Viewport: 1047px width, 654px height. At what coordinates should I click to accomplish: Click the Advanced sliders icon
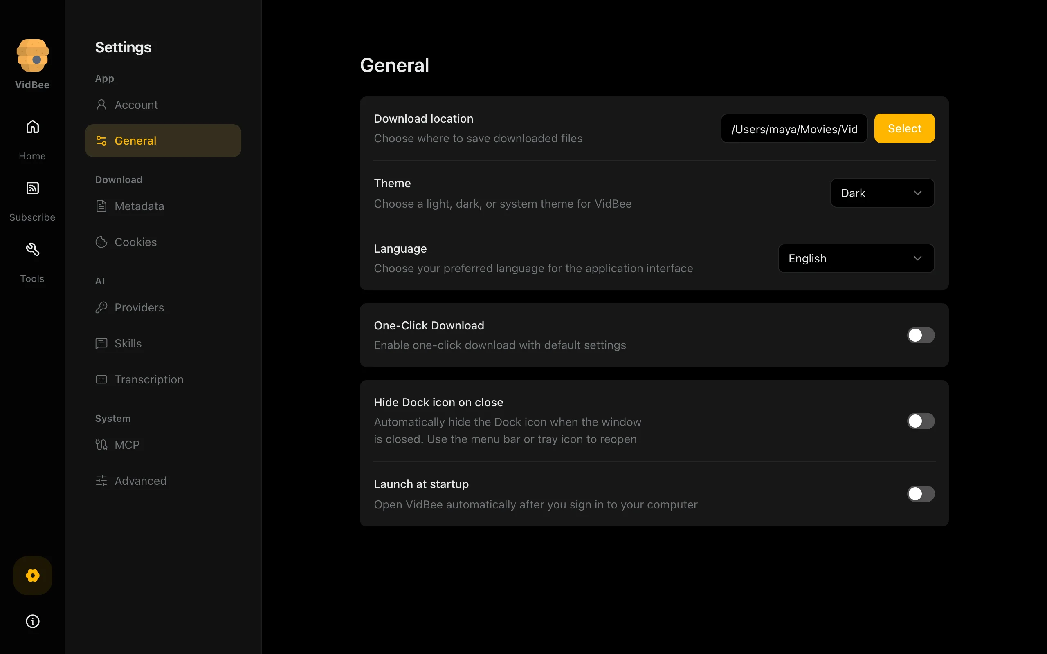click(101, 481)
